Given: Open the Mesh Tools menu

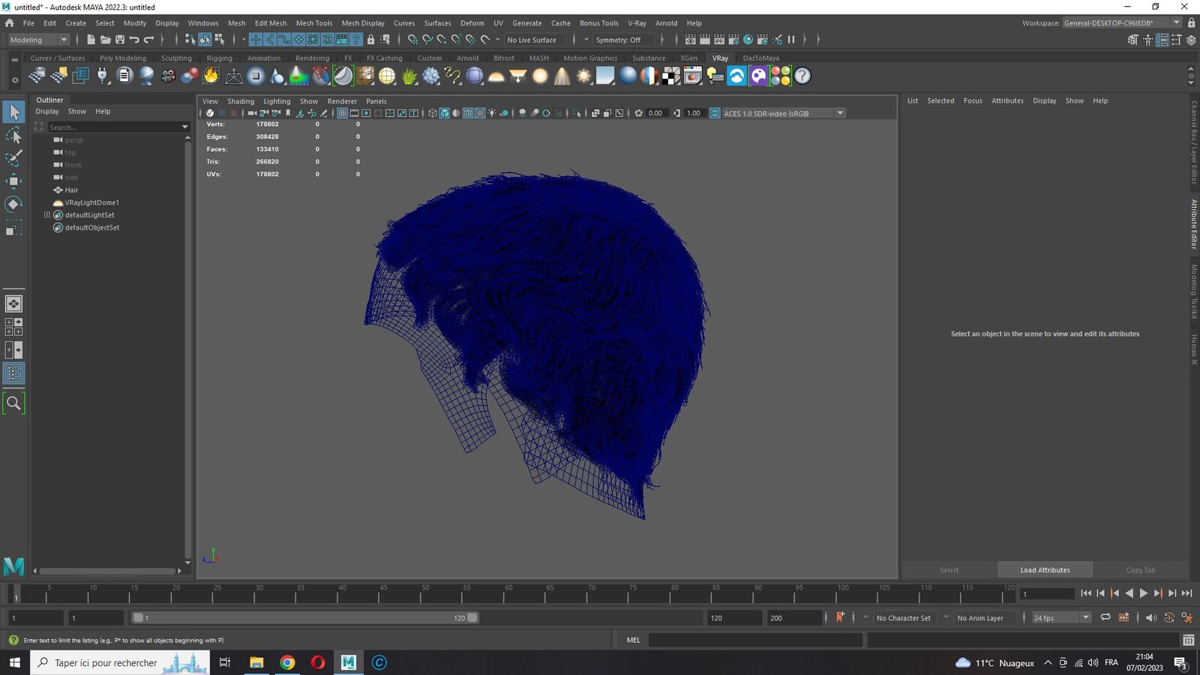Looking at the screenshot, I should tap(313, 23).
